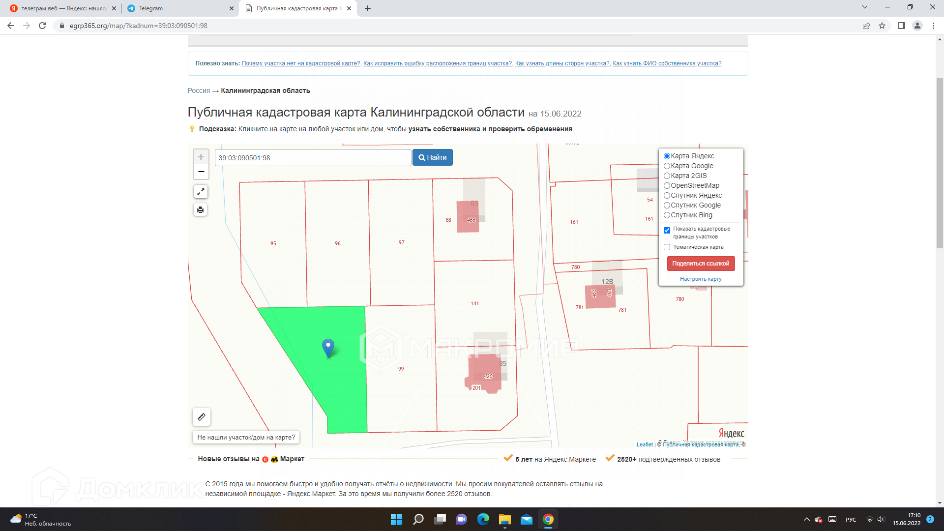This screenshot has height=531, width=944.
Task: Click the blue location marker pin
Action: click(328, 347)
